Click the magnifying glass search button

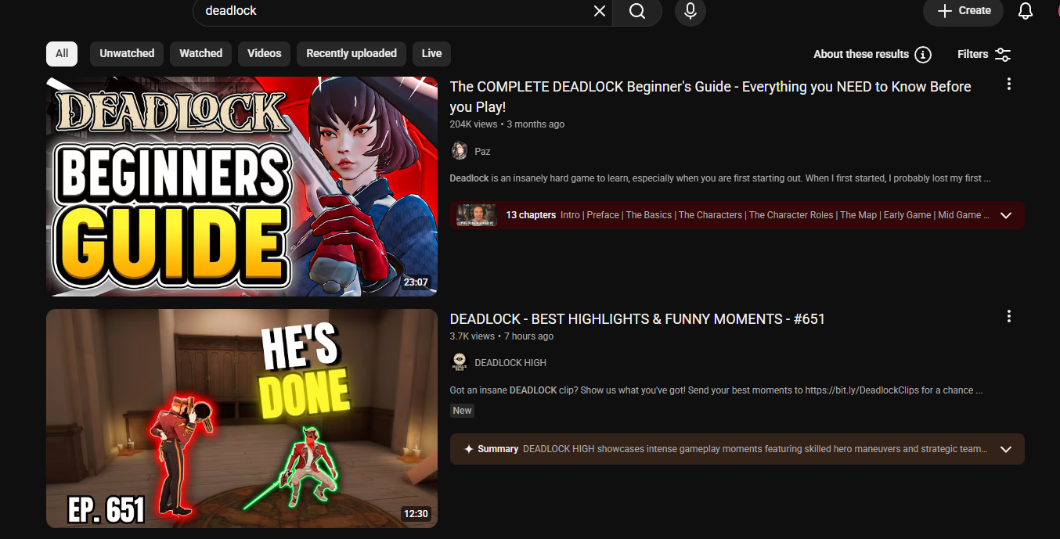(x=637, y=11)
